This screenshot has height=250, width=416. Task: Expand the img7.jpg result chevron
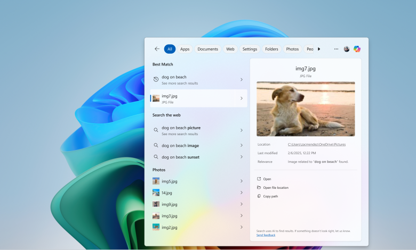(241, 98)
